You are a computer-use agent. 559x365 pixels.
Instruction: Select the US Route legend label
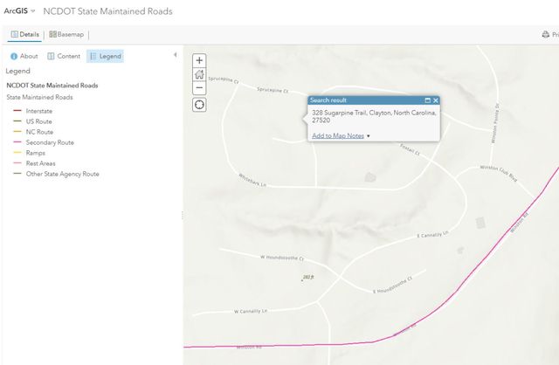[38, 121]
